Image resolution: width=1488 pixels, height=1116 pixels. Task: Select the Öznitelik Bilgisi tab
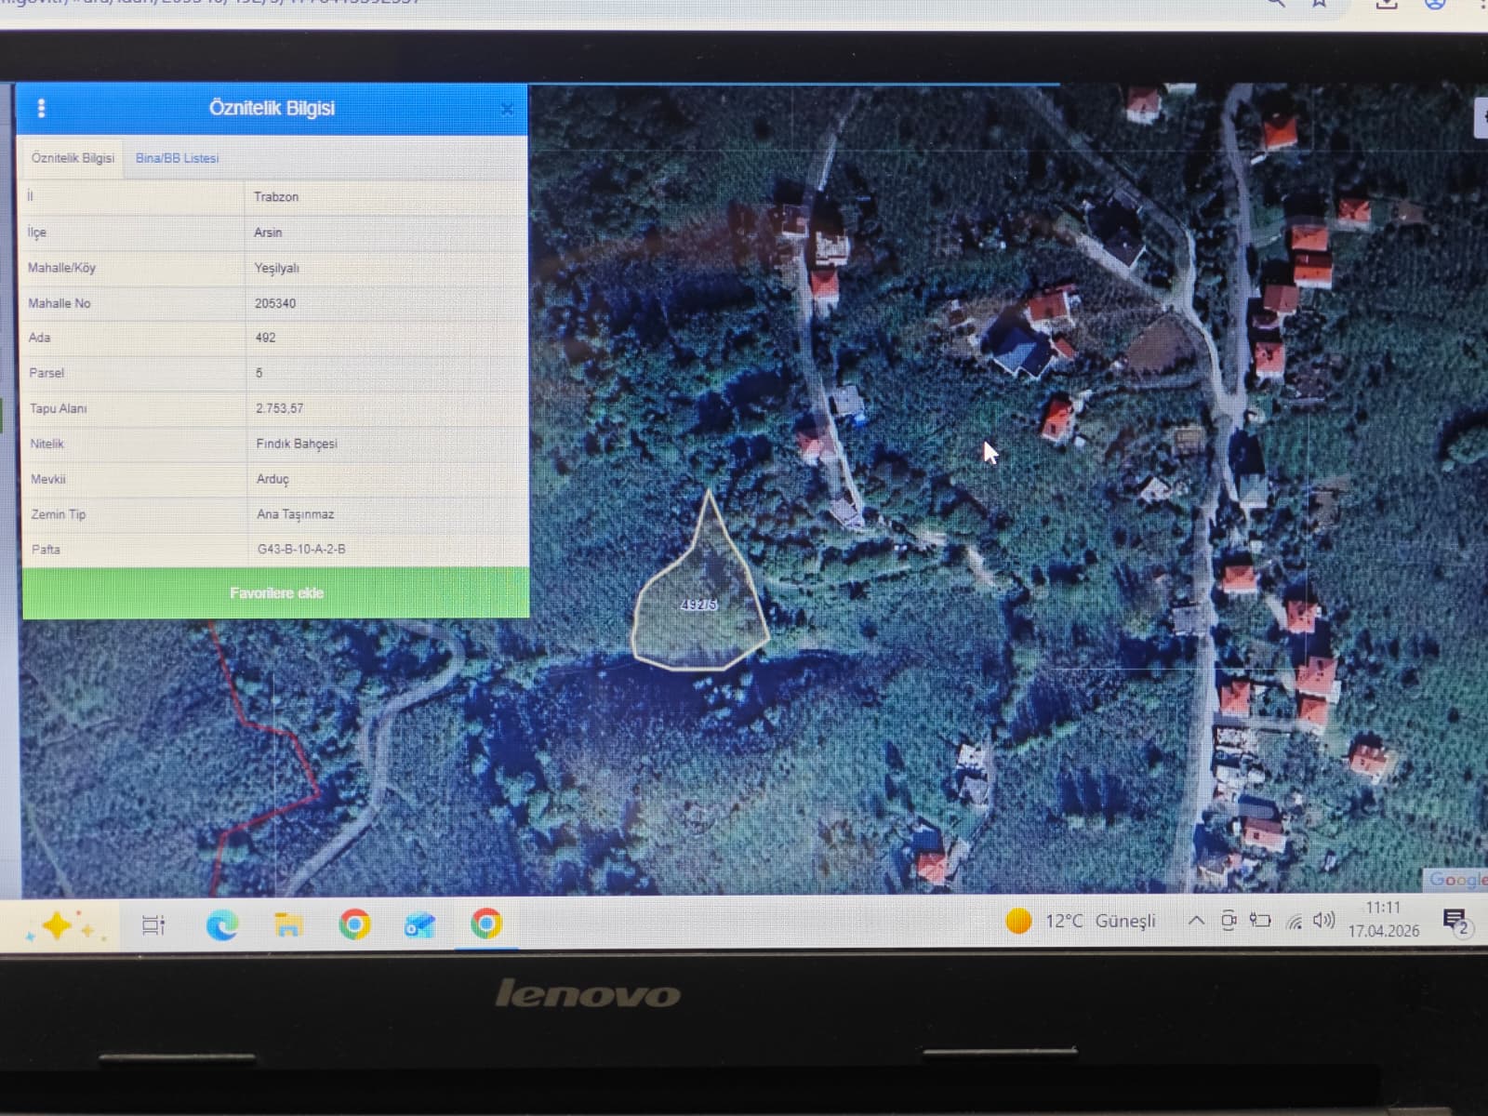[x=73, y=158]
